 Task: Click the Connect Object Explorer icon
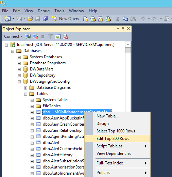point(28,37)
